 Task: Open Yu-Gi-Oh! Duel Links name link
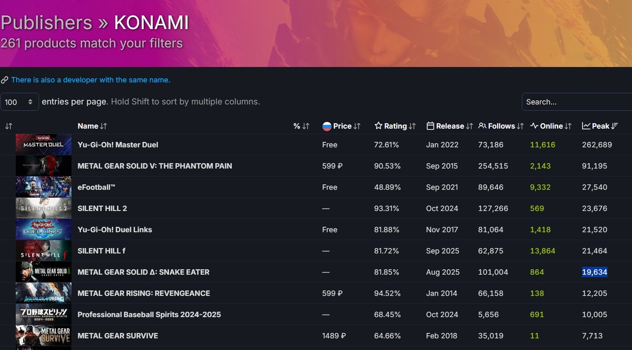coord(115,229)
